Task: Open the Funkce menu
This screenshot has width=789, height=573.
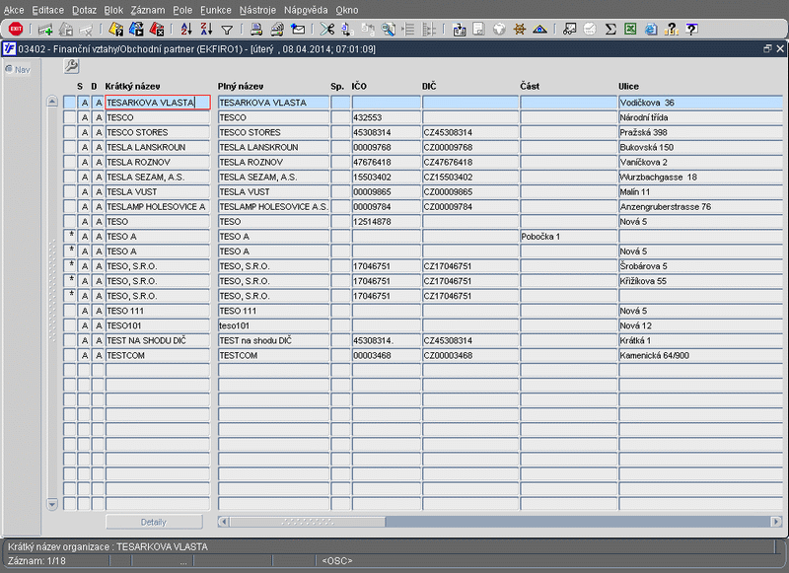Action: point(216,10)
